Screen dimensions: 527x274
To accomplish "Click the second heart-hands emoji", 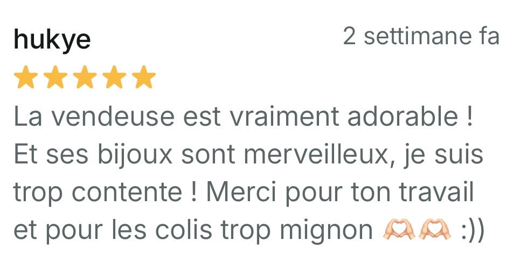I will click(x=434, y=229).
